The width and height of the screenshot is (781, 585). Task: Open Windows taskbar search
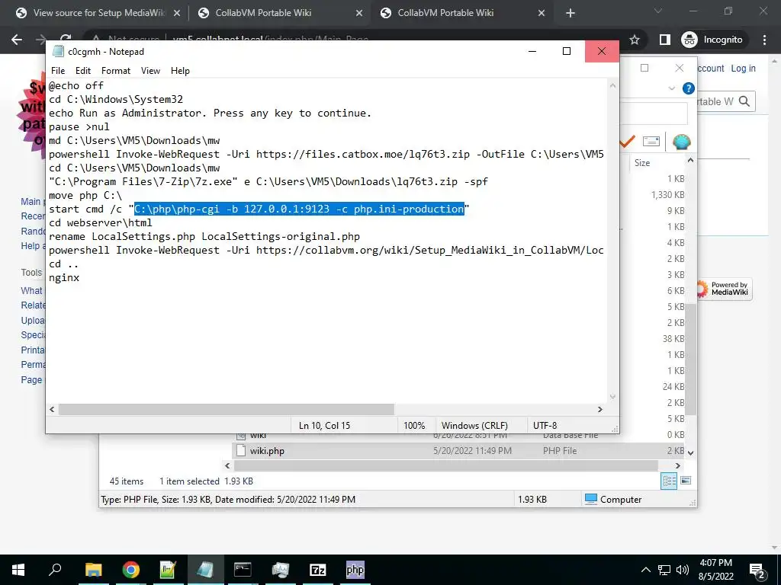tap(55, 570)
